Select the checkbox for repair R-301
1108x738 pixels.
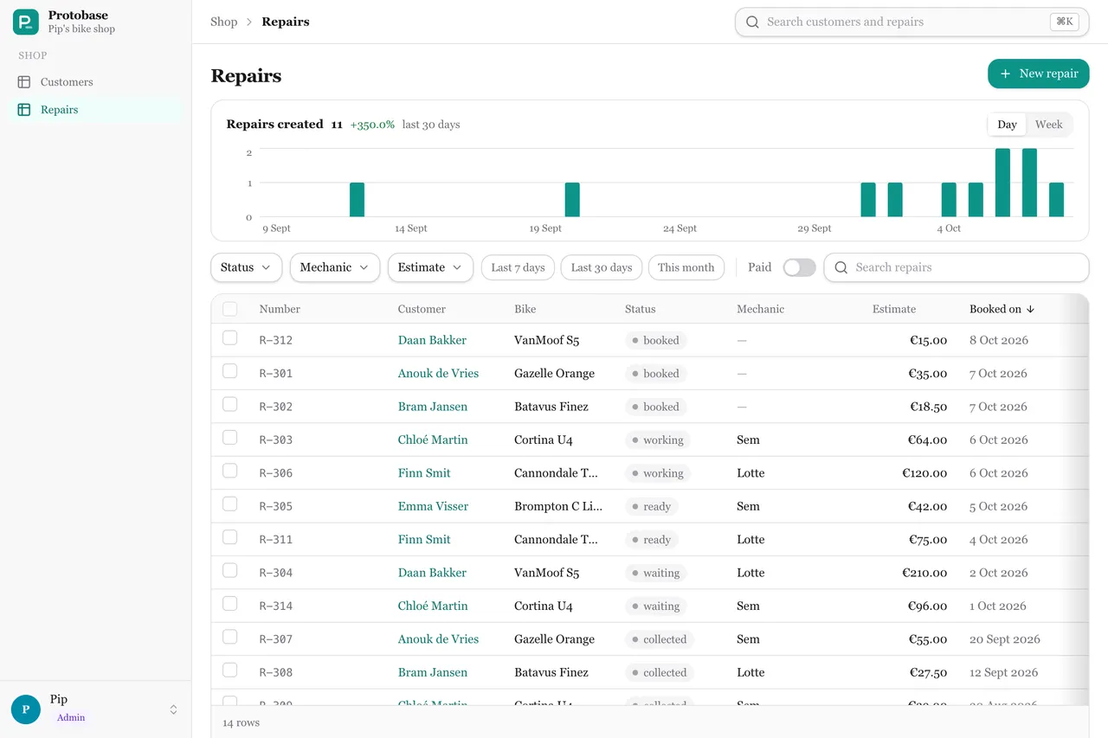click(x=229, y=371)
